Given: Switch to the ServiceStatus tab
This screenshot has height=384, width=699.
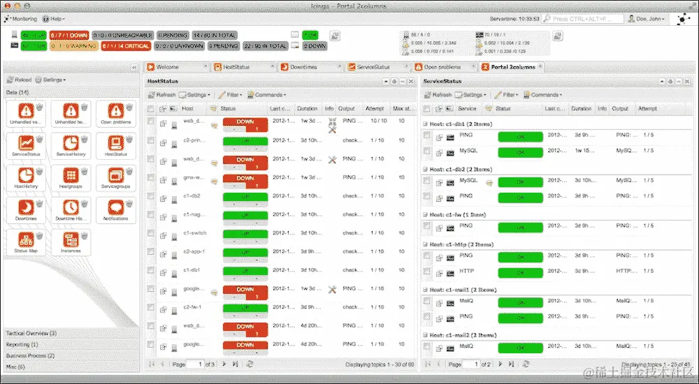Looking at the screenshot, I should (x=377, y=67).
